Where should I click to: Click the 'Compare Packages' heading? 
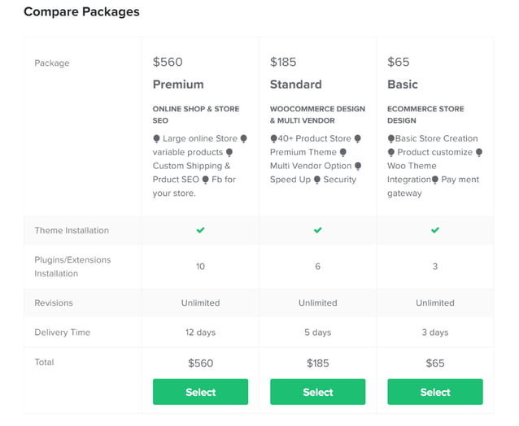click(x=81, y=12)
